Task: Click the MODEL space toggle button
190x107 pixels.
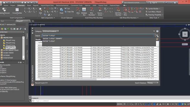Action: tap(120, 104)
